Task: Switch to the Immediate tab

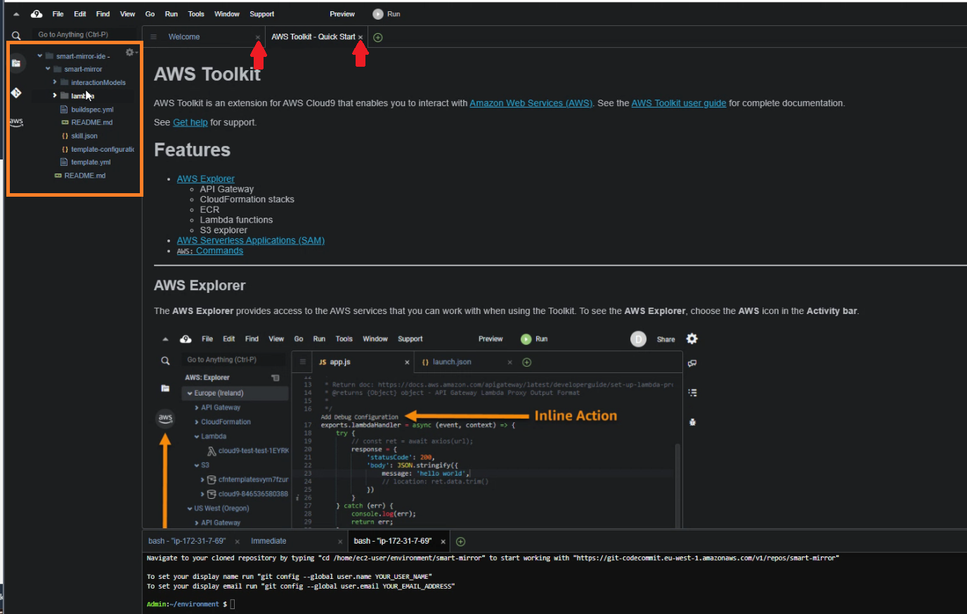Action: coord(268,542)
